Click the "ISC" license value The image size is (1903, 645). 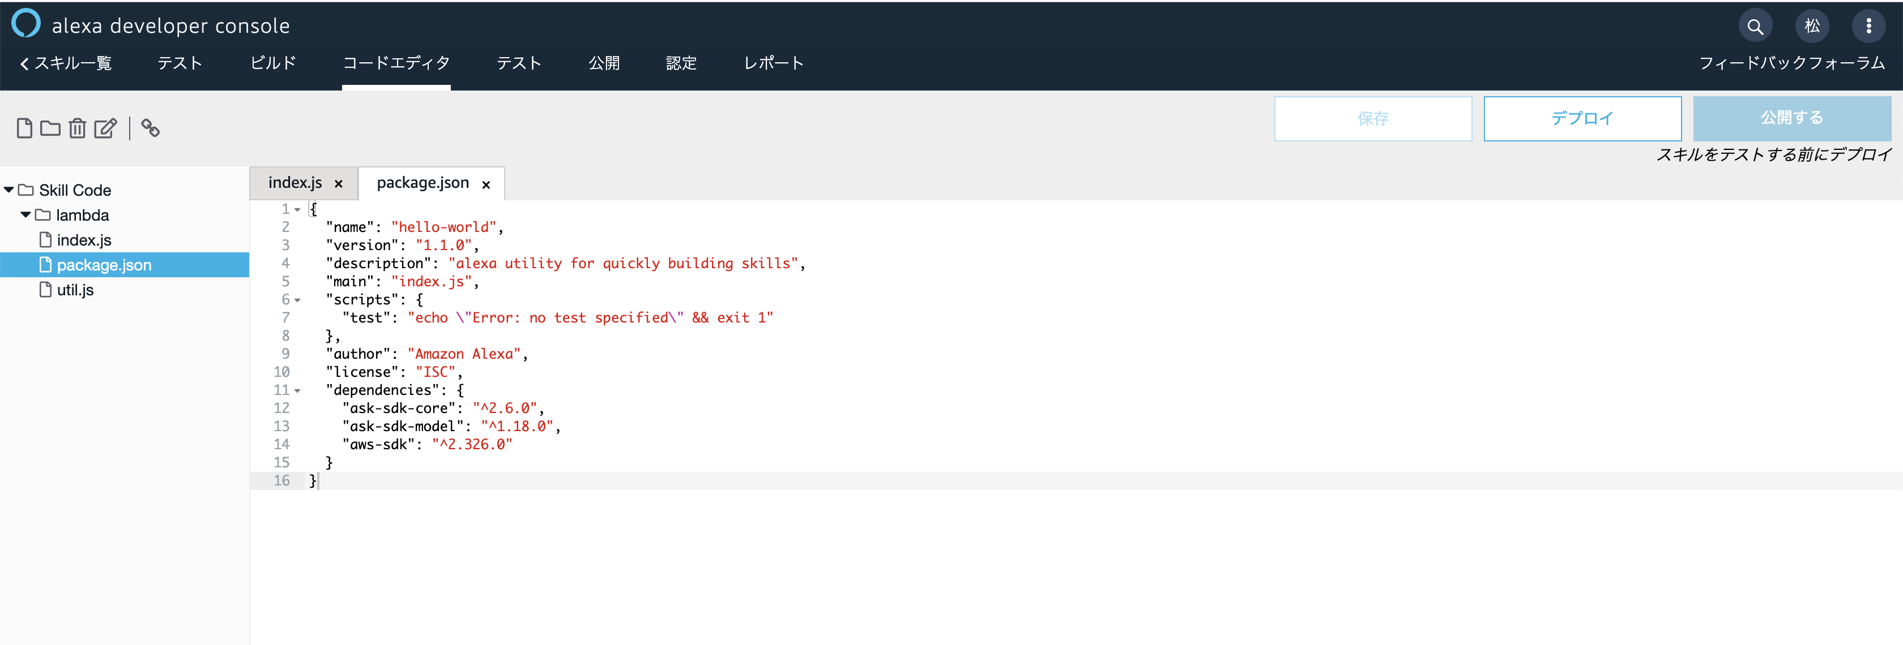(x=436, y=373)
